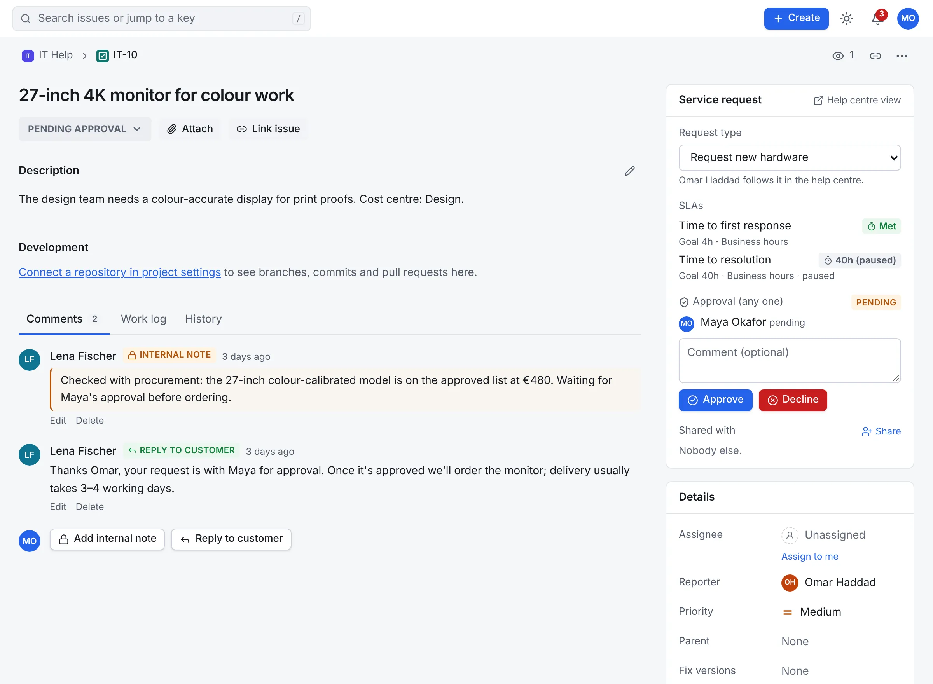Screen dimensions: 933x684
Task: Open the notifications bell
Action: coord(877,19)
